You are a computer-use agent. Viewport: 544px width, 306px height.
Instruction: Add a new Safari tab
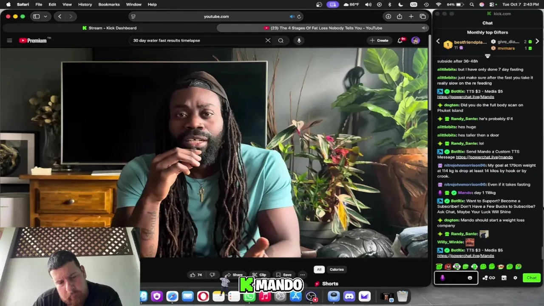pos(411,16)
